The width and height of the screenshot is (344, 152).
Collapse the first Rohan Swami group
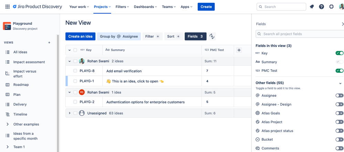tap(70, 61)
